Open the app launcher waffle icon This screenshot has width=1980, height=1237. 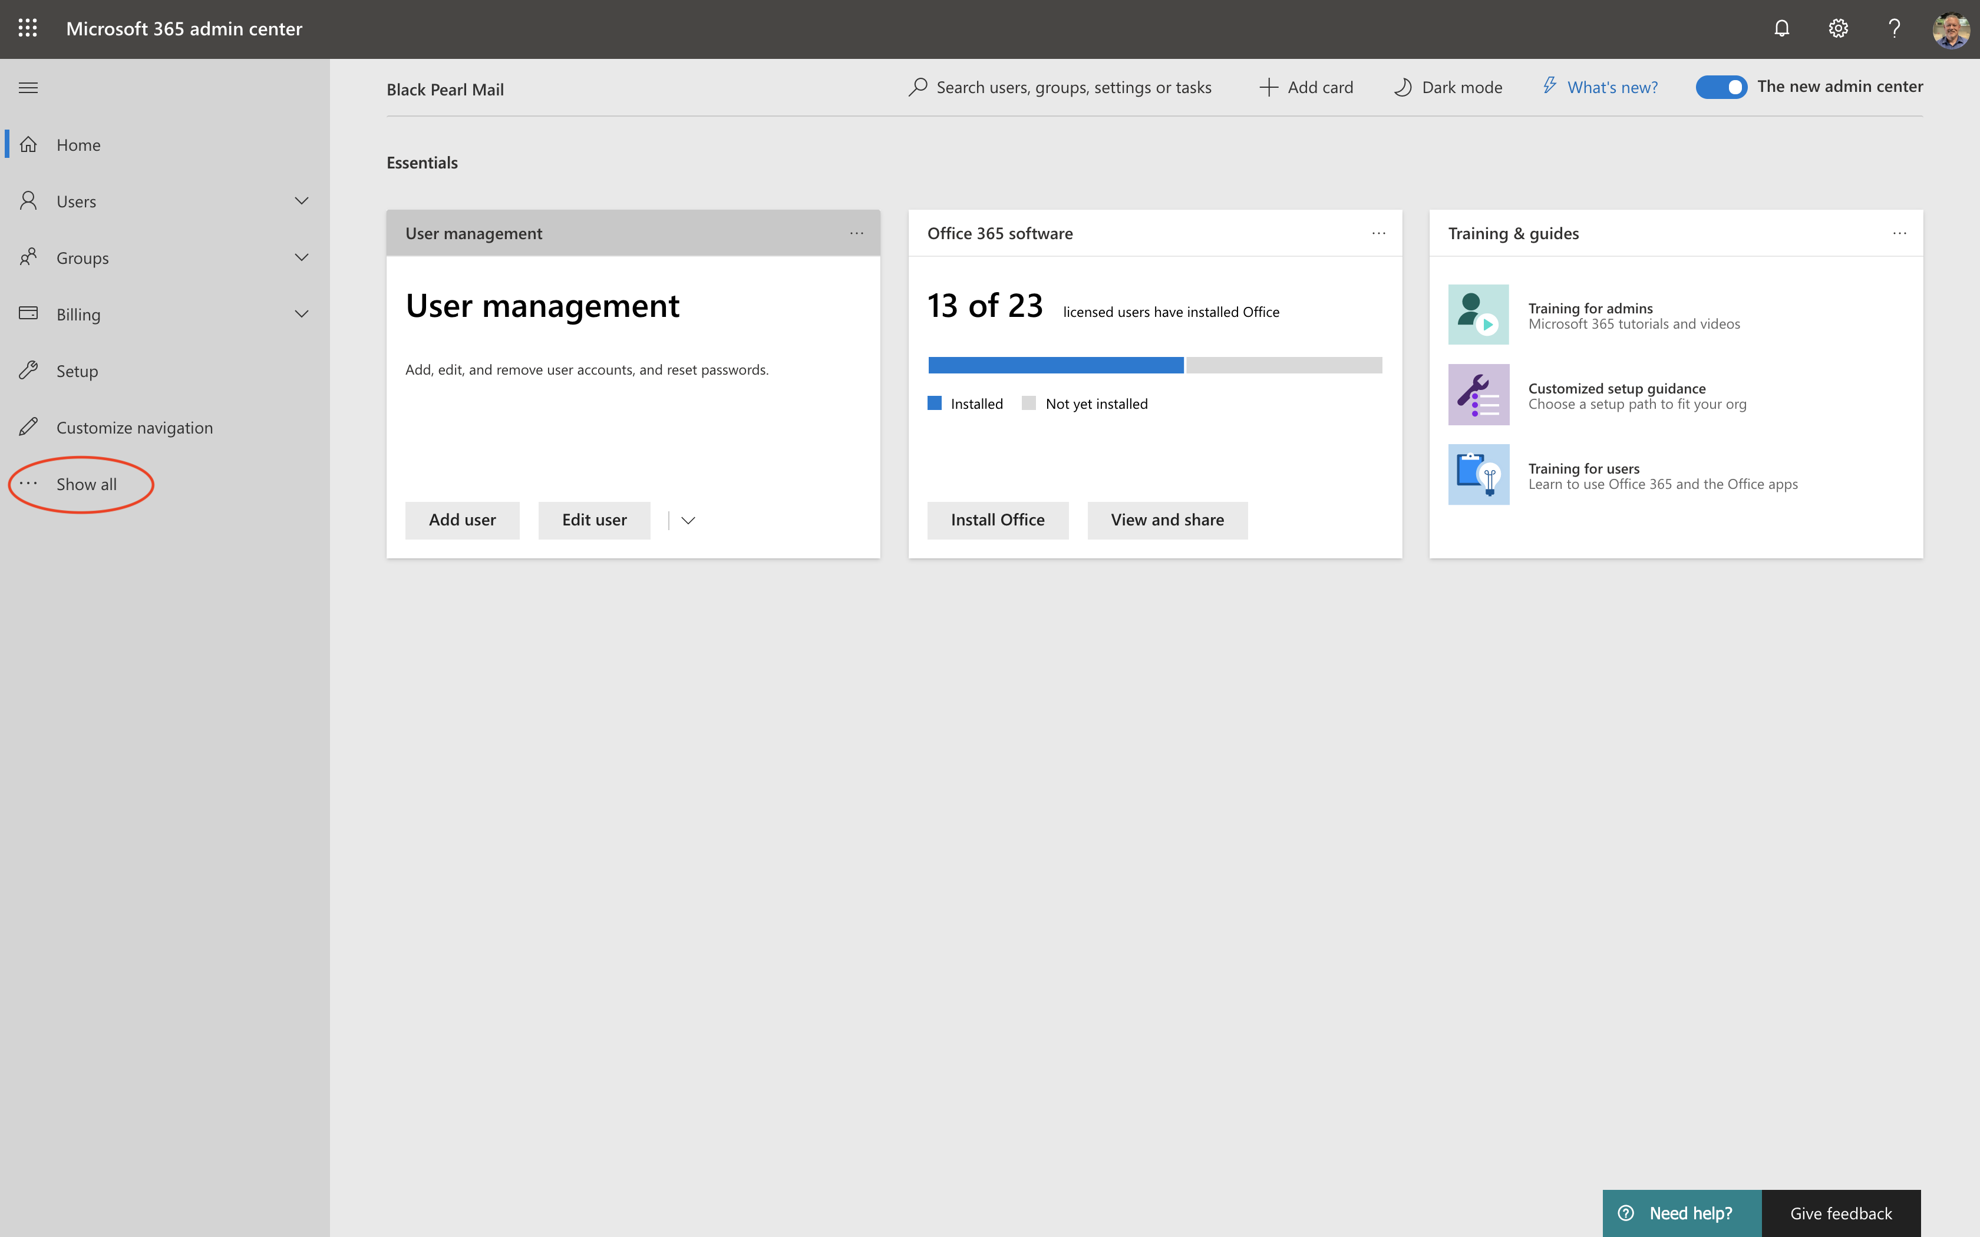pyautogui.click(x=28, y=29)
